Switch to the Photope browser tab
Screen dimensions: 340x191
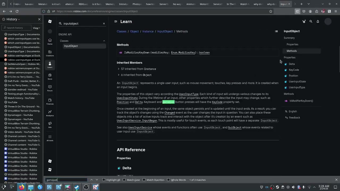click(137, 4)
